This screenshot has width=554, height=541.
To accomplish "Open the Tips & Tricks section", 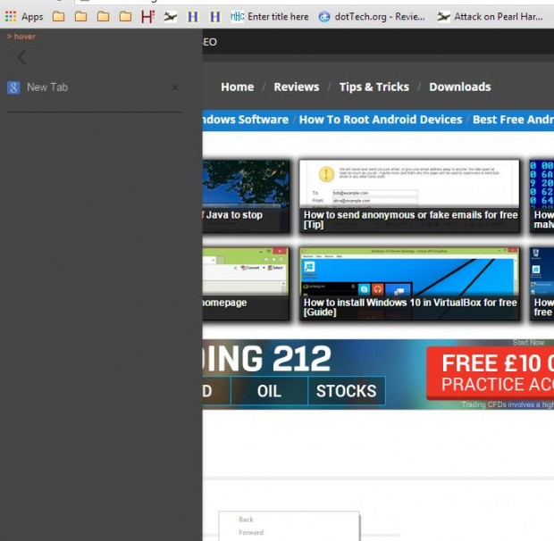I will [374, 87].
